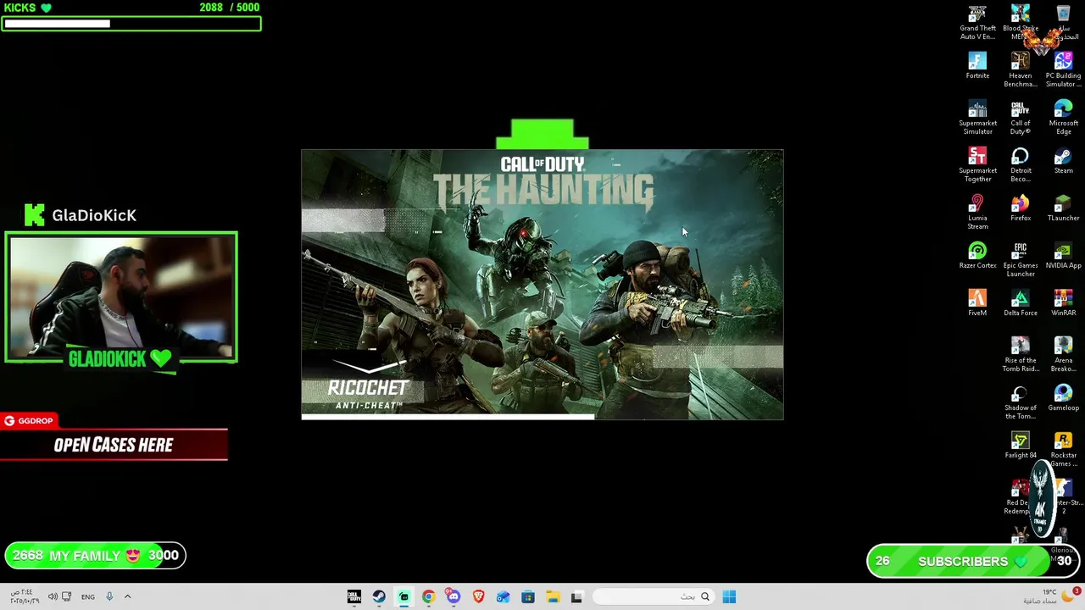Open PC Building Simulator shortcut
Viewport: 1085px width, 610px height.
(1063, 70)
